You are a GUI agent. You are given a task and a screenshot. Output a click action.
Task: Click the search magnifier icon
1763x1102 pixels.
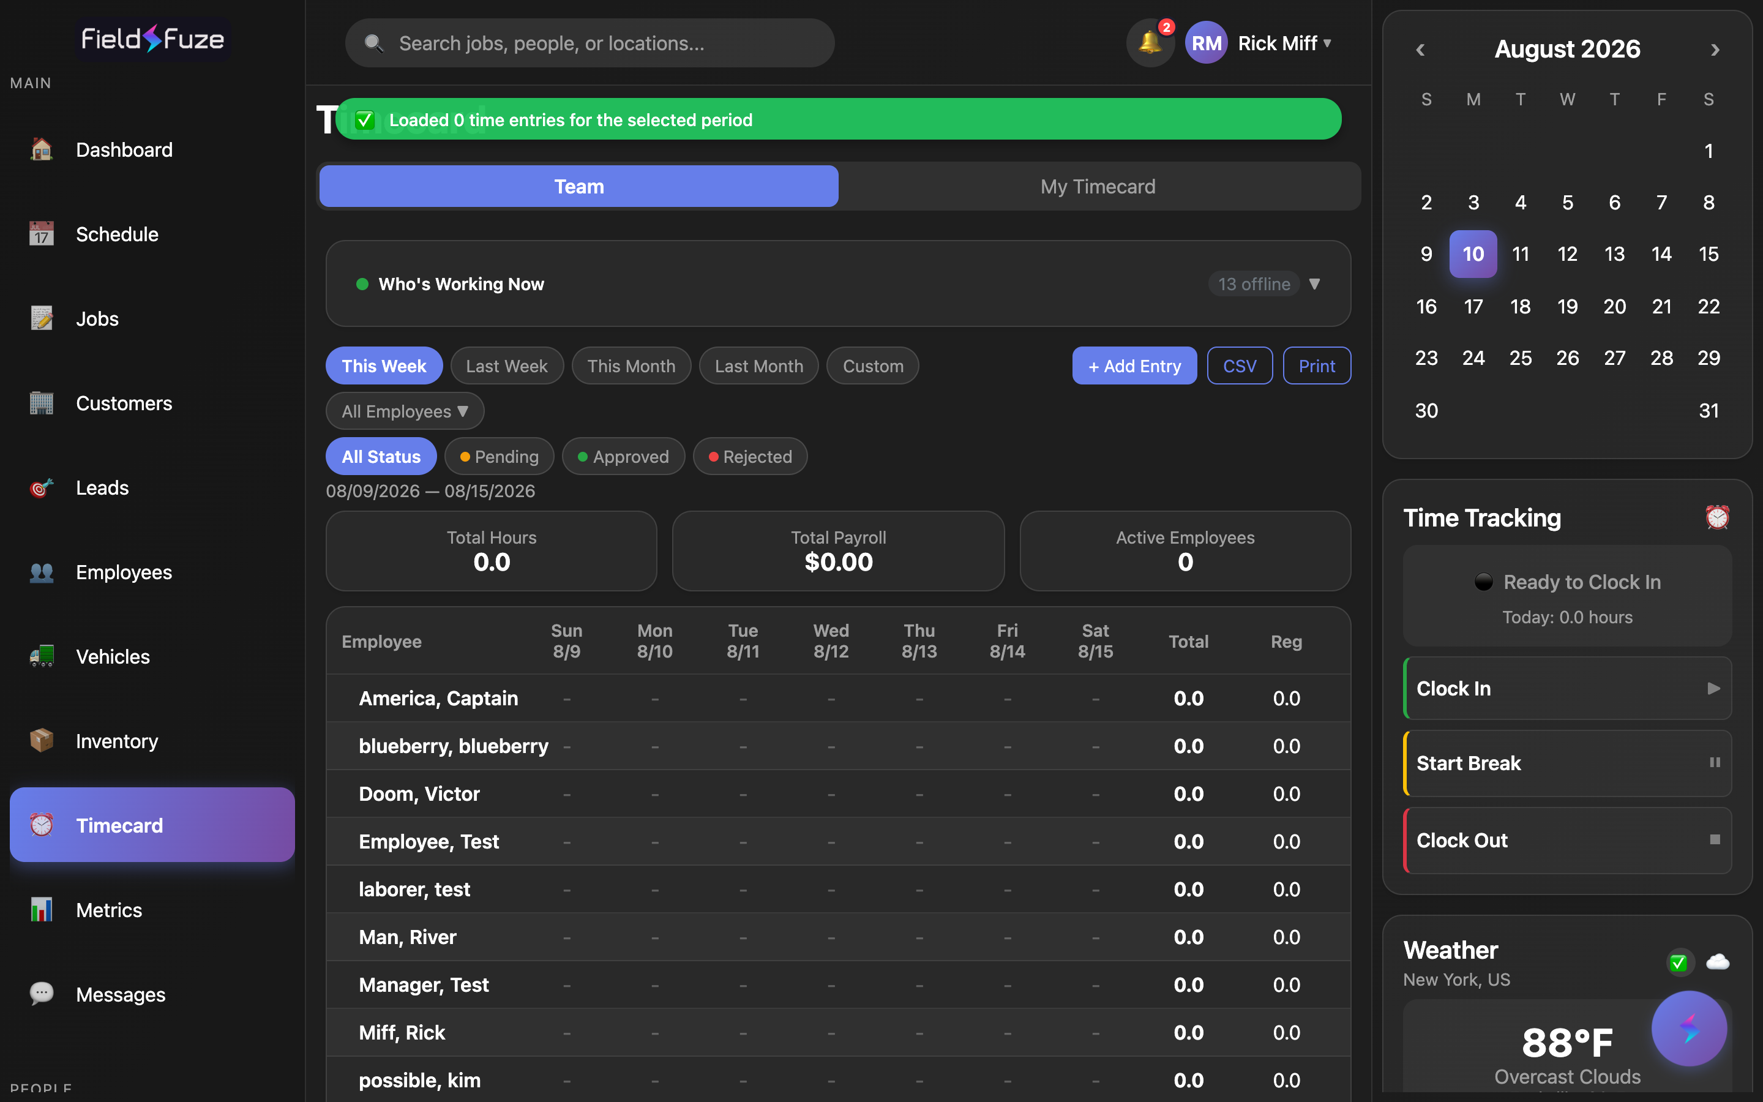(374, 43)
